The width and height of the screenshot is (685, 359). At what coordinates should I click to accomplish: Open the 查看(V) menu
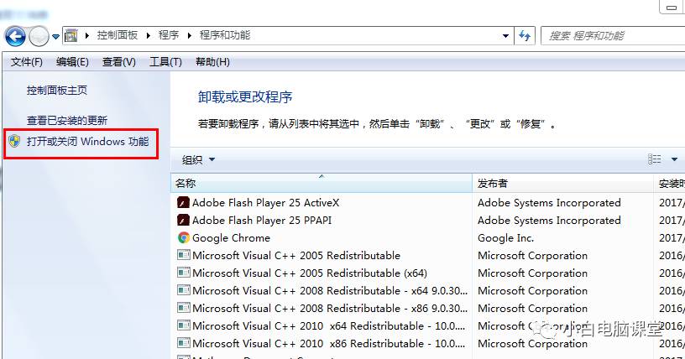(x=119, y=62)
